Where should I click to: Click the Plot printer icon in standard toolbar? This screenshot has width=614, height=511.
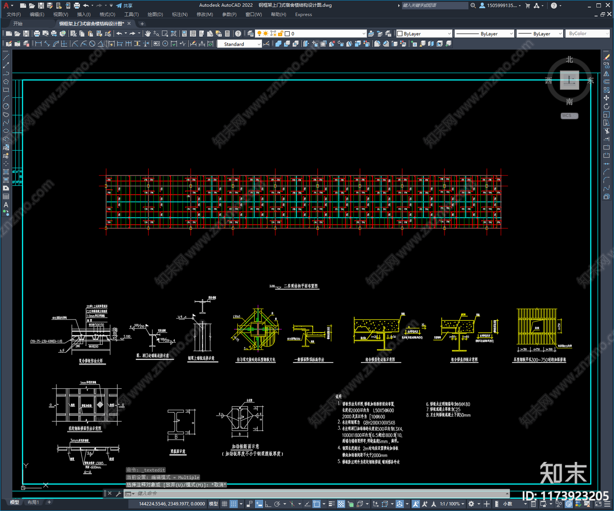37,34
